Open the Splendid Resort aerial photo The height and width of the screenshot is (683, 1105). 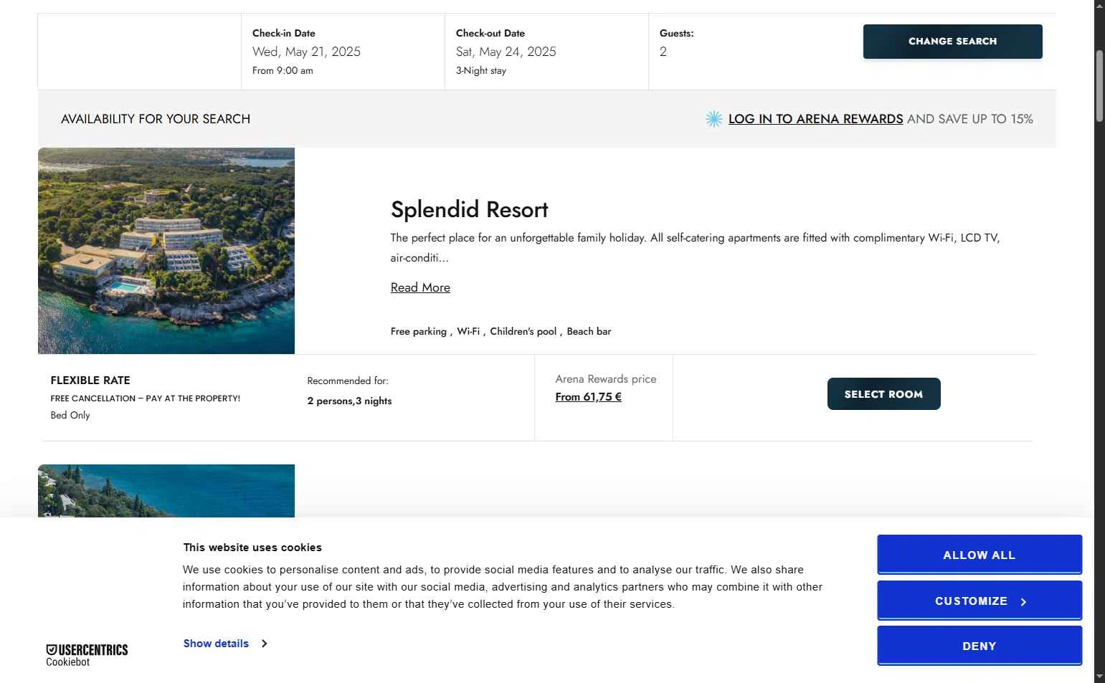click(x=166, y=251)
